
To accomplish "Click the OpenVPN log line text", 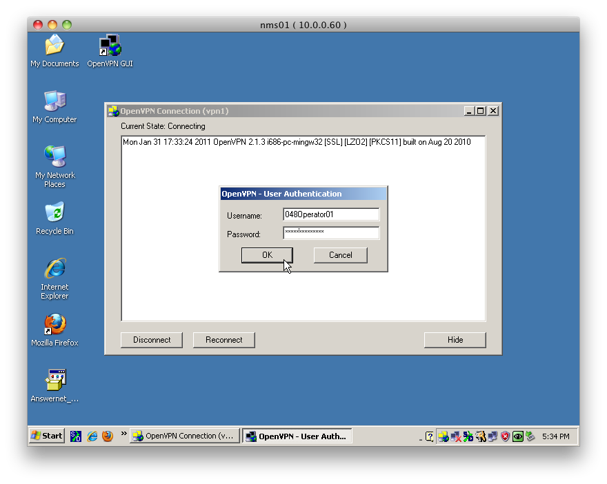I will 297,142.
